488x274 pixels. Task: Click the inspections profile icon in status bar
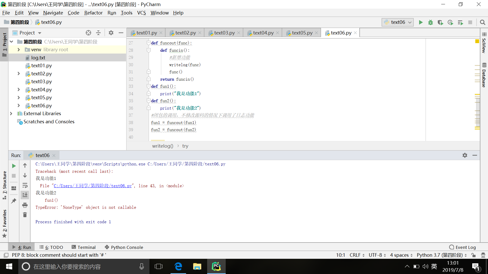point(483,255)
